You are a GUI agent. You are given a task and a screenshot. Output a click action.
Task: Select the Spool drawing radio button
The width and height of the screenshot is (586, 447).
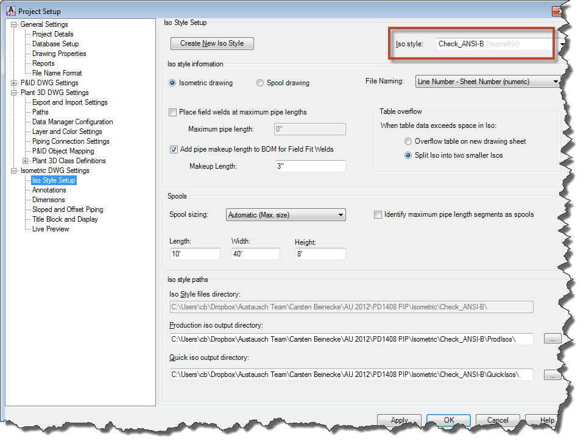click(260, 83)
